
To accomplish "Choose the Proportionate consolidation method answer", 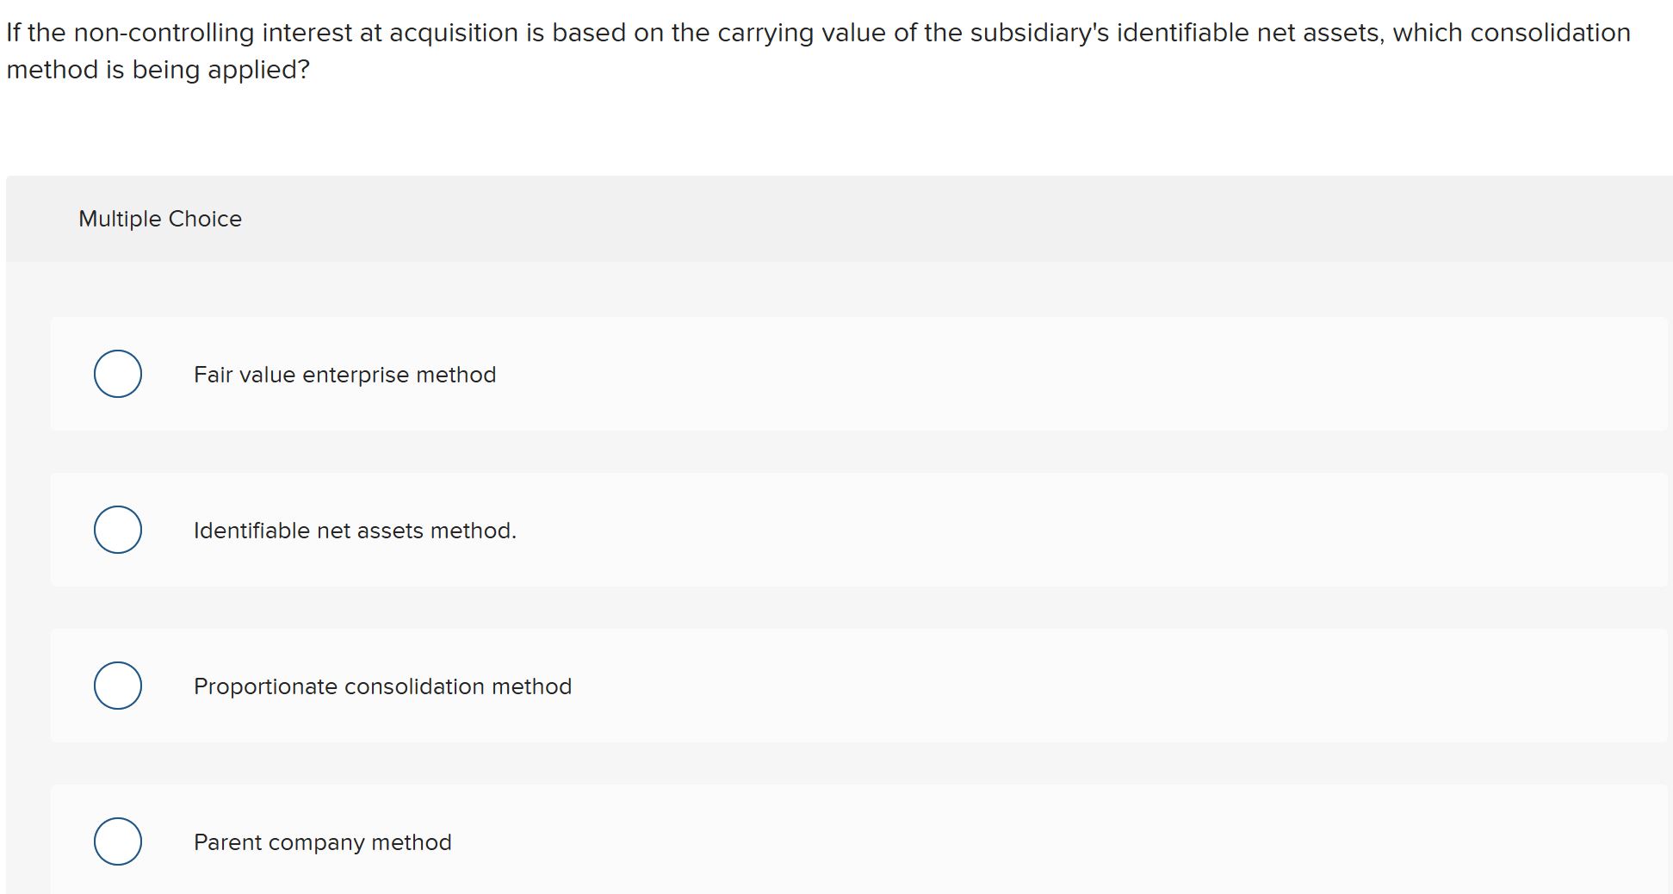I will pos(117,686).
